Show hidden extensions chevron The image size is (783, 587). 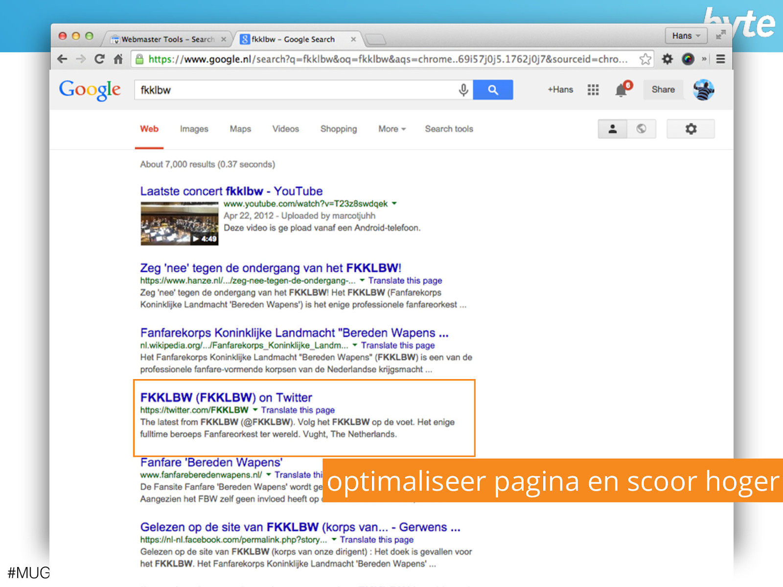(x=704, y=59)
